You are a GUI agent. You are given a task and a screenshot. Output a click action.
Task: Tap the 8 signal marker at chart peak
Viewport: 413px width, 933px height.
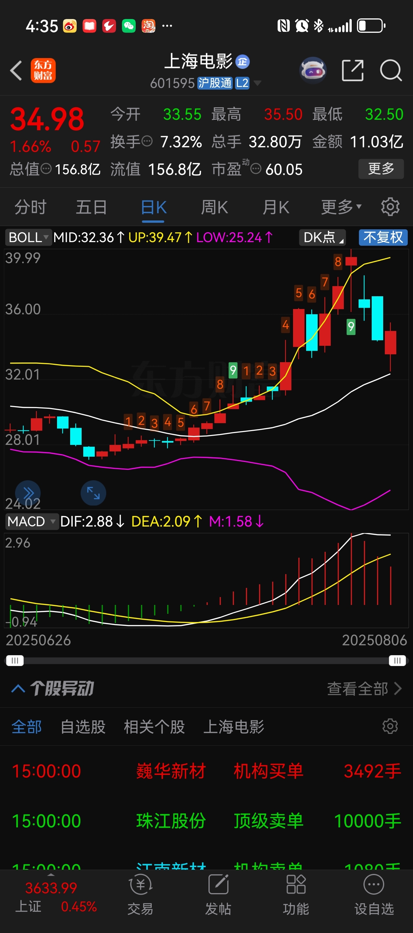[338, 261]
